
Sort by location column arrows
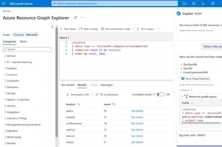pyautogui.click(x=79, y=104)
